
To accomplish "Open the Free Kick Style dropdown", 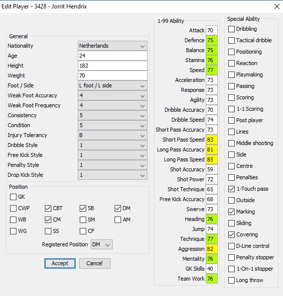I will click(x=113, y=155).
